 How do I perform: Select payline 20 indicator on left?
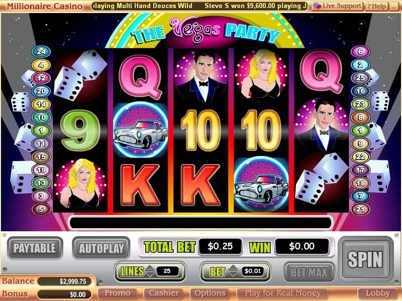point(41,91)
